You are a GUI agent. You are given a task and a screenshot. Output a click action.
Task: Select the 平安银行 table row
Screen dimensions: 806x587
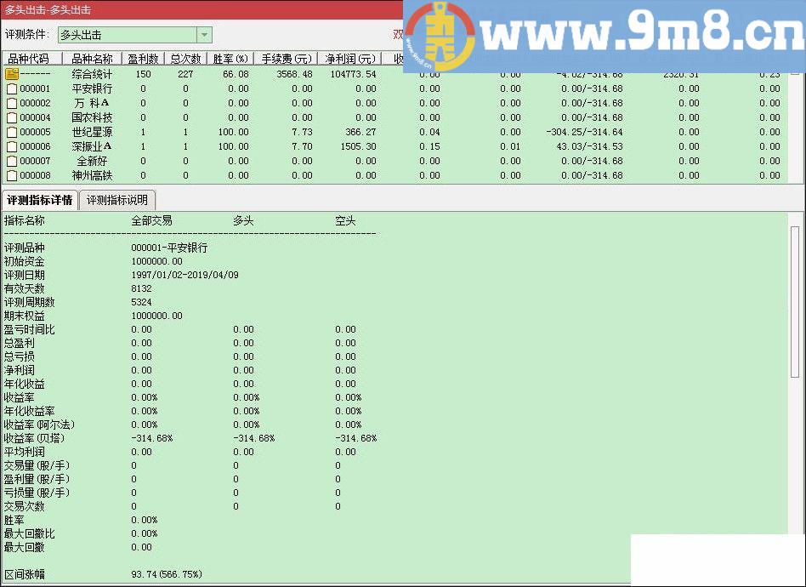(93, 88)
